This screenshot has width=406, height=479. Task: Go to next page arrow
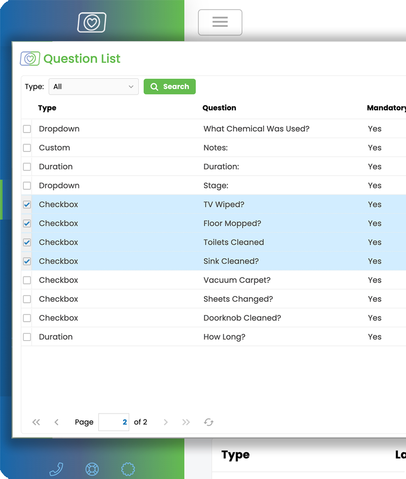165,422
